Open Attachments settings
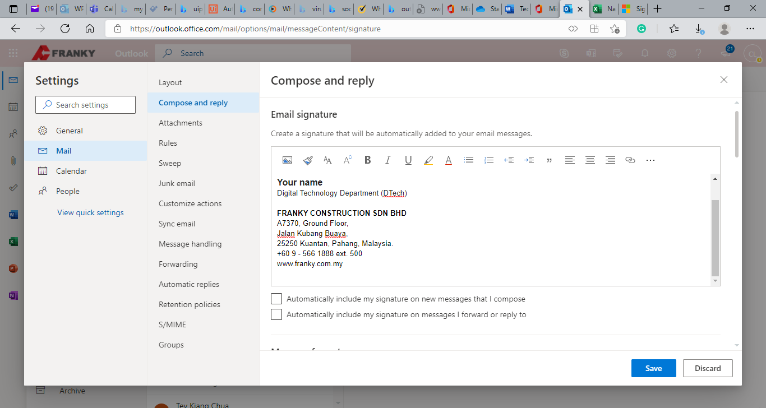 203,123
